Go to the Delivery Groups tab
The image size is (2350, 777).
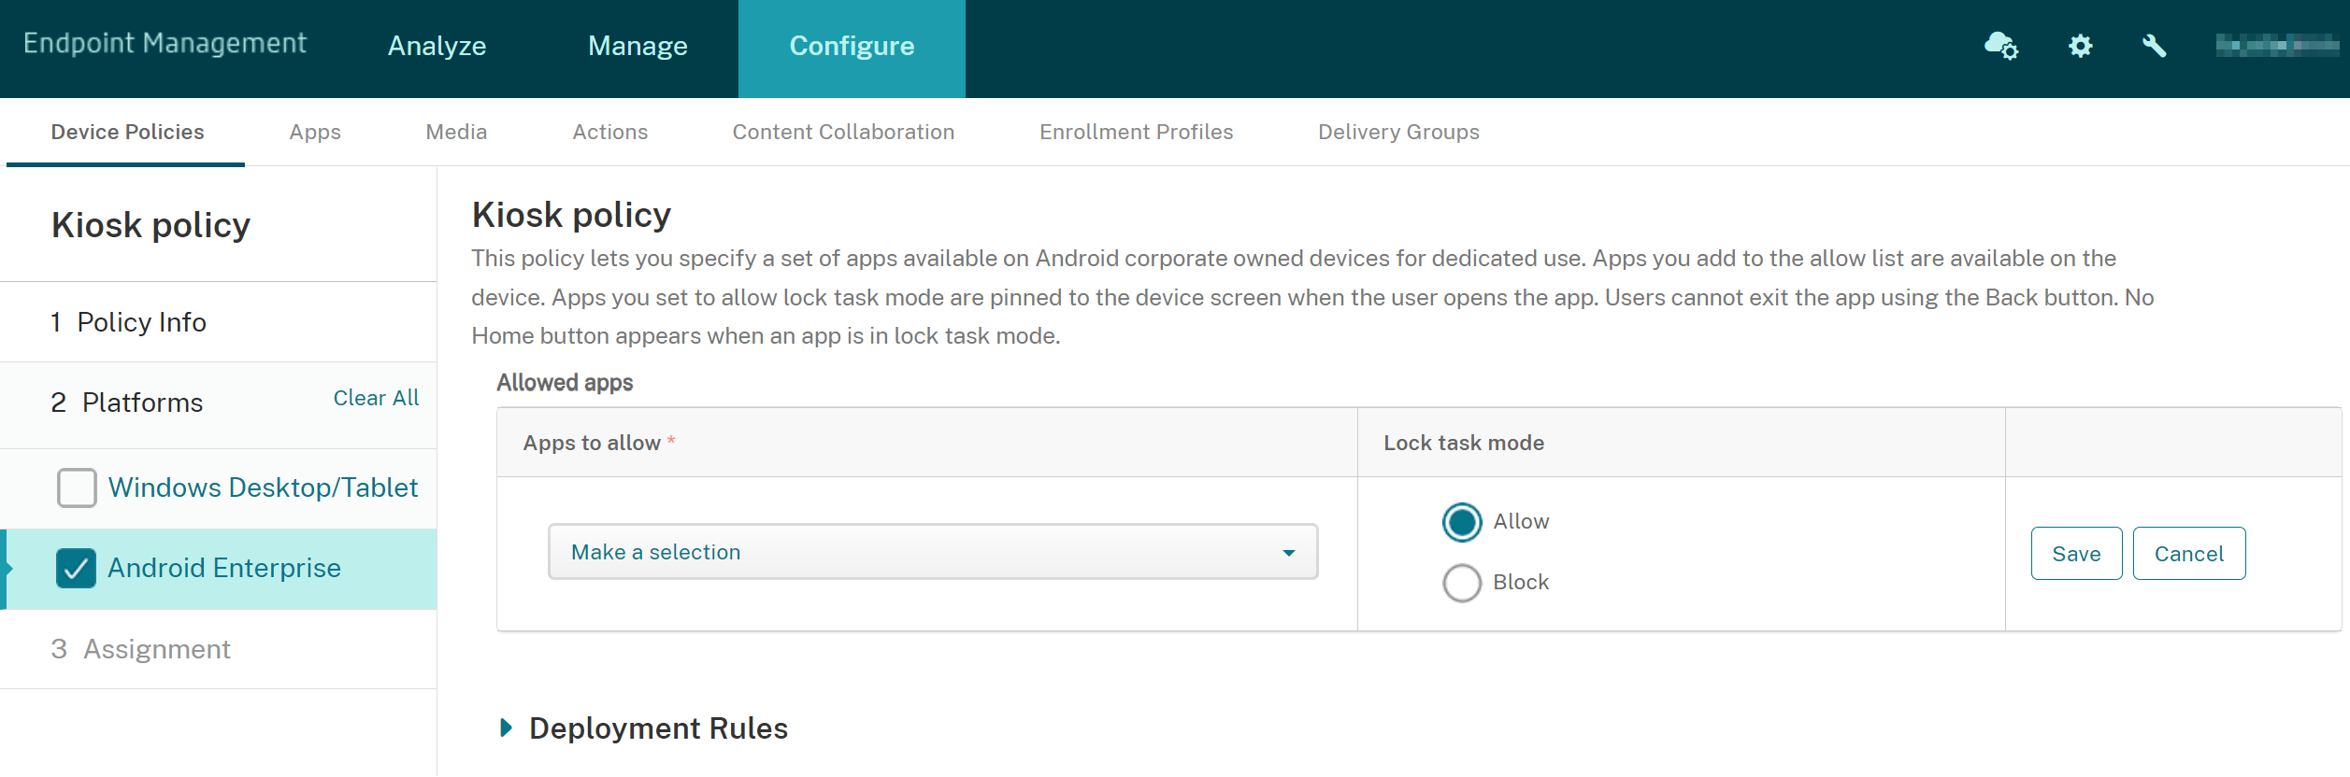[1398, 133]
